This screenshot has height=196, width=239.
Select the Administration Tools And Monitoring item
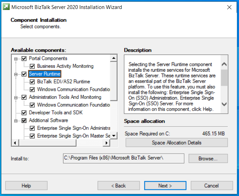click(x=65, y=97)
